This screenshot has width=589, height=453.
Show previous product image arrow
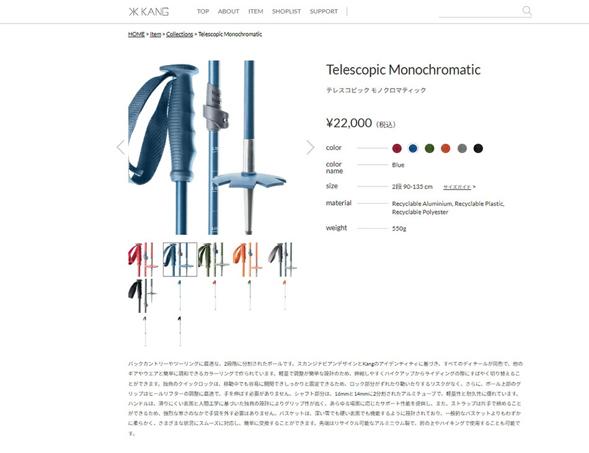pyautogui.click(x=120, y=147)
